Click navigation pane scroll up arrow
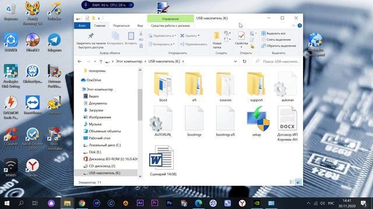The width and height of the screenshot is (373, 209). point(140,70)
